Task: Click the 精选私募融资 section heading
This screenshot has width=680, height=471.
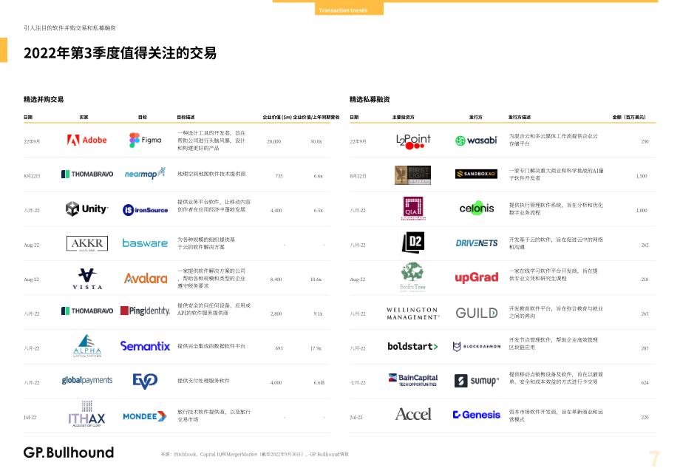Action: click(370, 99)
